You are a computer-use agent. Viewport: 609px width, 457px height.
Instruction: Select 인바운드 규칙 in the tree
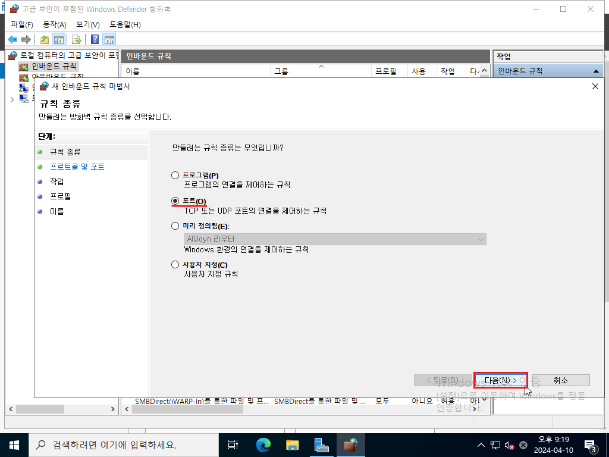coord(54,66)
